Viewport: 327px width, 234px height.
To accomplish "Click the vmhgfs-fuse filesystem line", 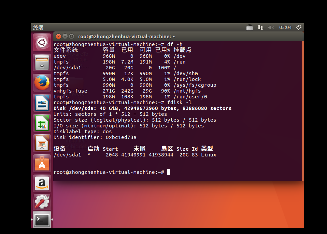I will (x=127, y=91).
